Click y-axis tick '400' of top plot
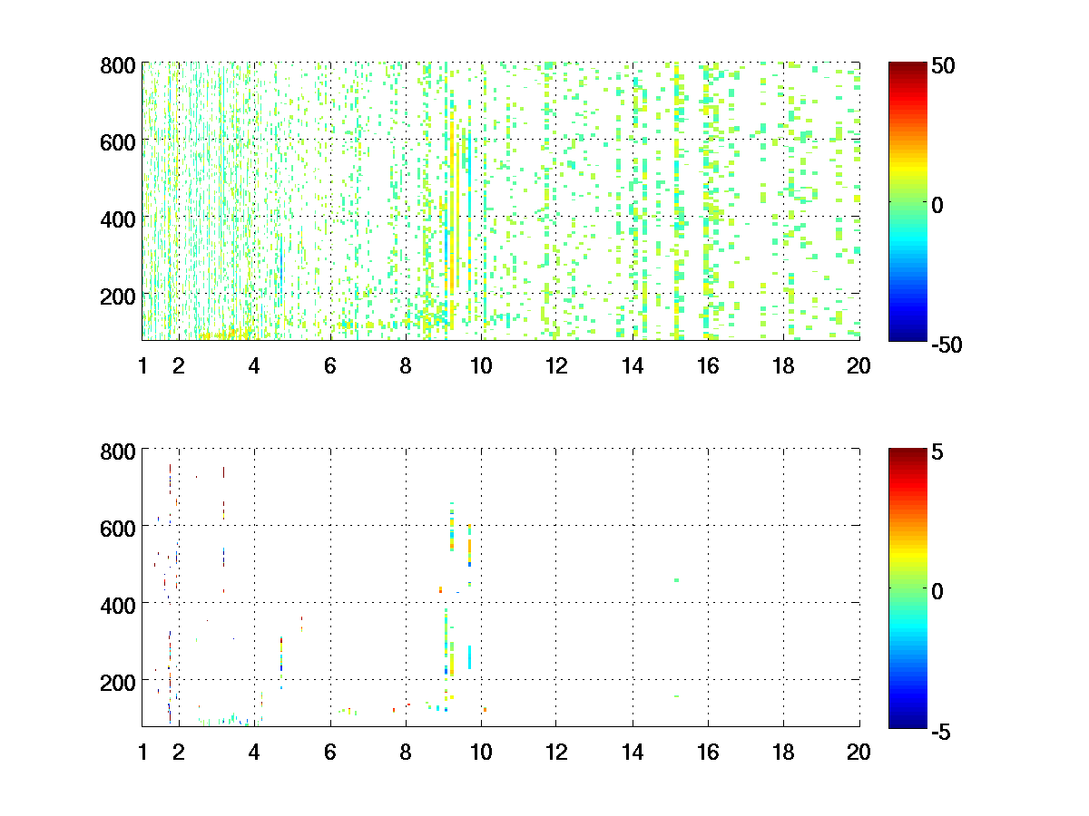The height and width of the screenshot is (816, 1089). tap(118, 219)
